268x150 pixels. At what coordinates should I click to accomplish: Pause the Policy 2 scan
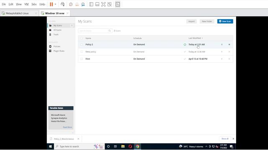[222, 45]
